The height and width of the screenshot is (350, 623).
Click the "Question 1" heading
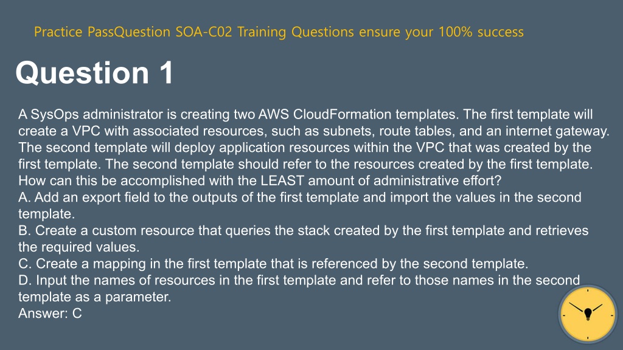coord(94,73)
